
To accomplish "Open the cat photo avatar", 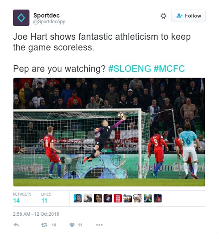I will click(x=88, y=198).
